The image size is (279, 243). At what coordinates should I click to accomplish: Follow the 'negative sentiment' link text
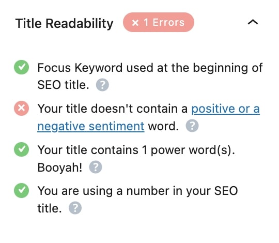click(91, 126)
